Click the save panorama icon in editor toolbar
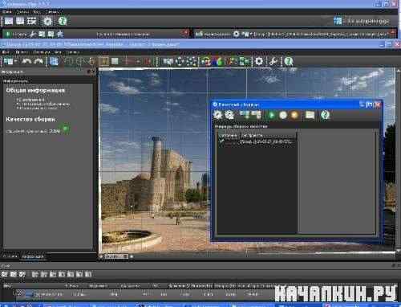 [x=8, y=61]
